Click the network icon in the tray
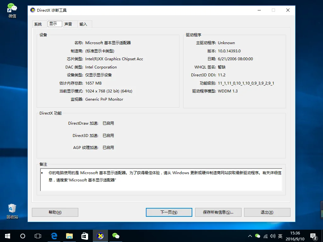The image size is (323, 242). pyautogui.click(x=266, y=236)
